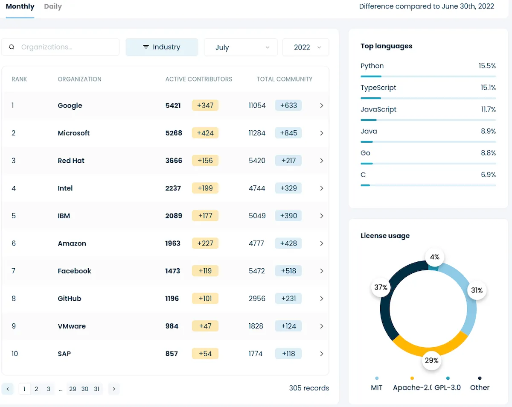Click the SAP organization name
512x407 pixels.
[64, 354]
